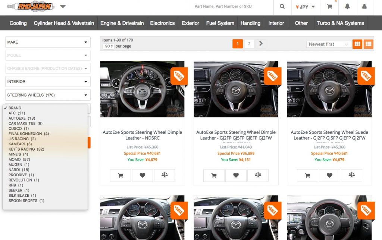Add Suede Leather GJ2FP wheel to cart

point(307,175)
